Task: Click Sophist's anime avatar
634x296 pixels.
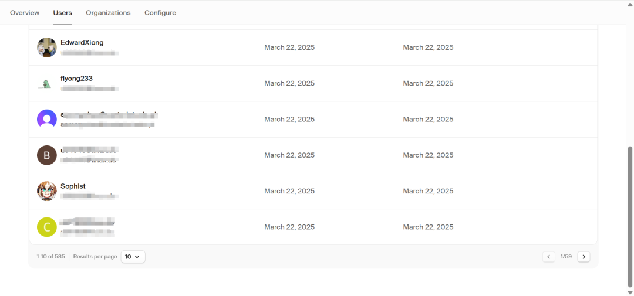Action: click(x=47, y=191)
